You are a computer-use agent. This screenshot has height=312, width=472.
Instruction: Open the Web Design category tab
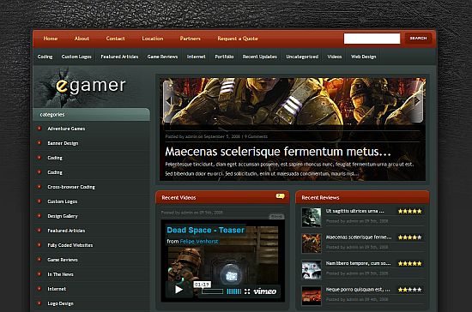[363, 57]
